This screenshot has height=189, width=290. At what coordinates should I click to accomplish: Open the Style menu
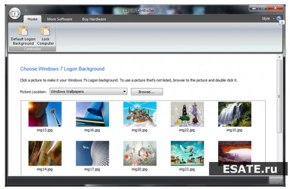[x=268, y=18]
